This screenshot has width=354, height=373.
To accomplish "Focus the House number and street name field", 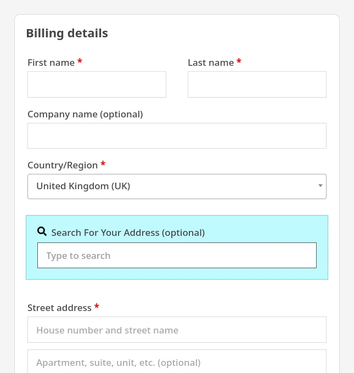I will pos(177,330).
